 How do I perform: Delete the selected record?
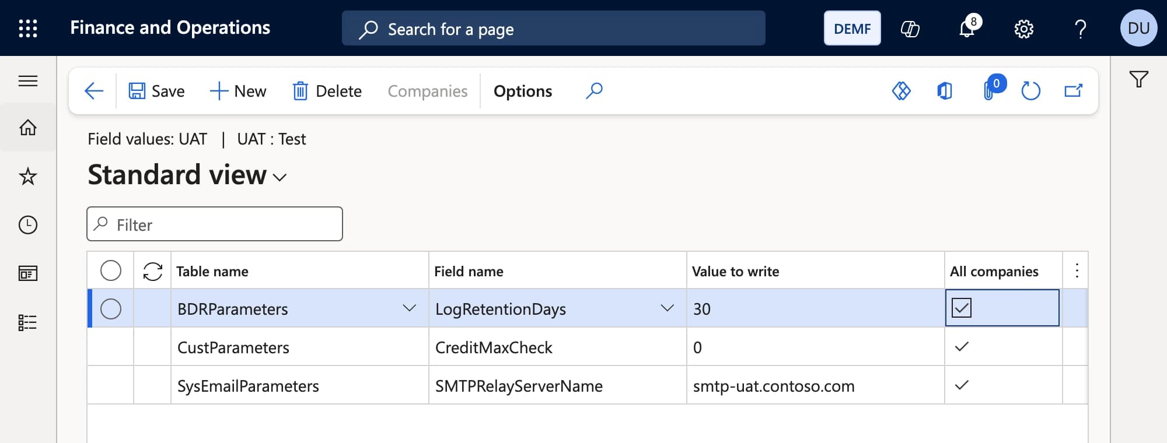(327, 91)
